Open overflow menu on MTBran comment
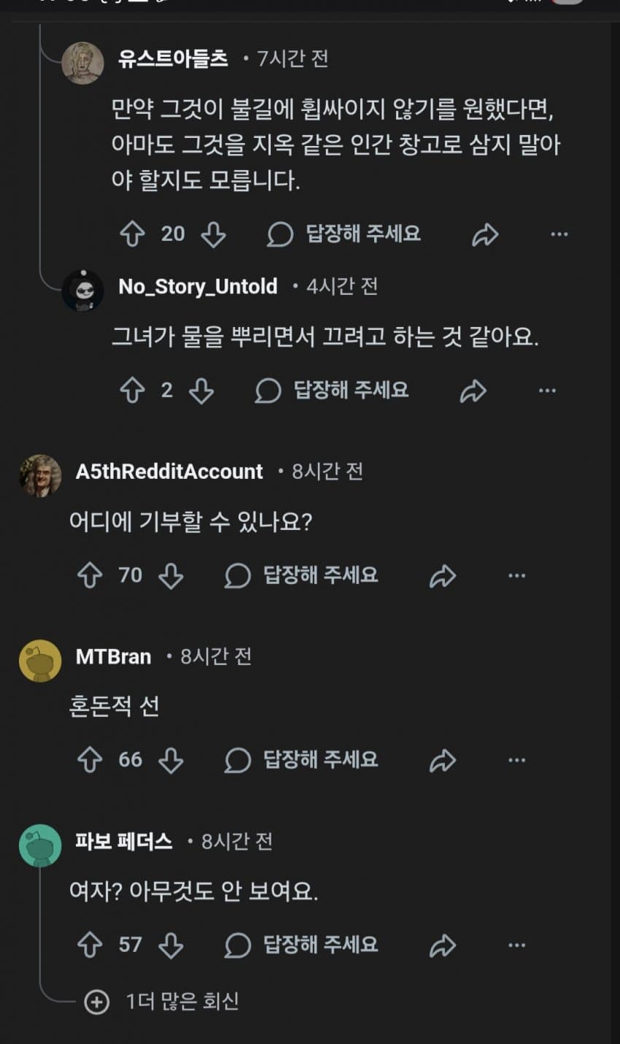Screen dimensions: 620x1044 [516, 760]
